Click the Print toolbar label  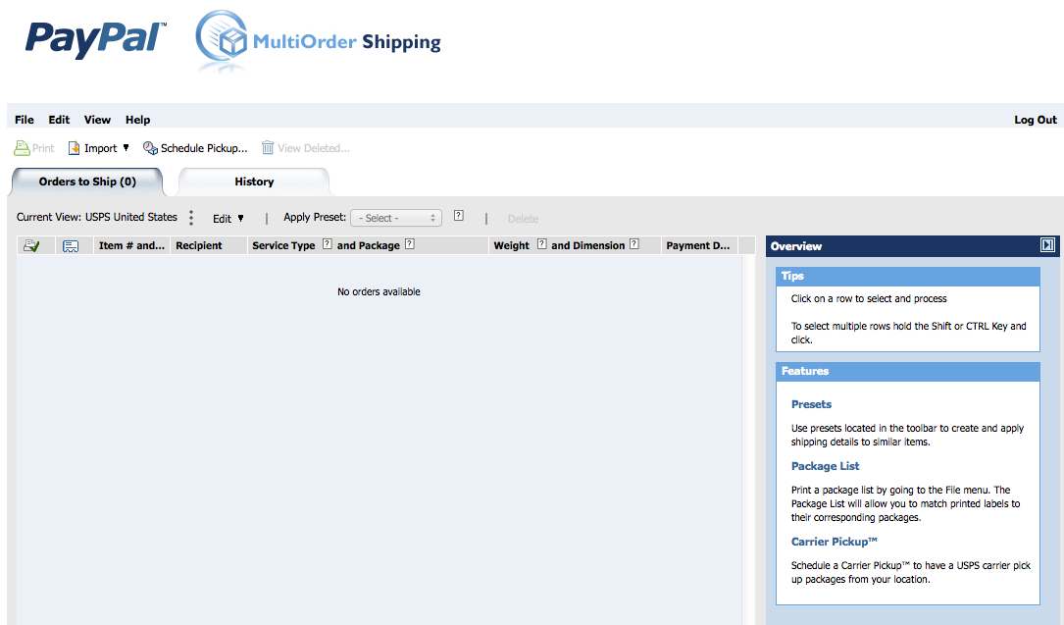tap(43, 148)
